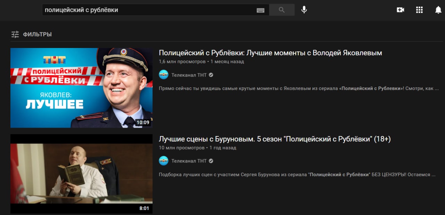Click verified badge on Яковлев video channel
Viewport: 445px width, 215px height.
tap(211, 75)
